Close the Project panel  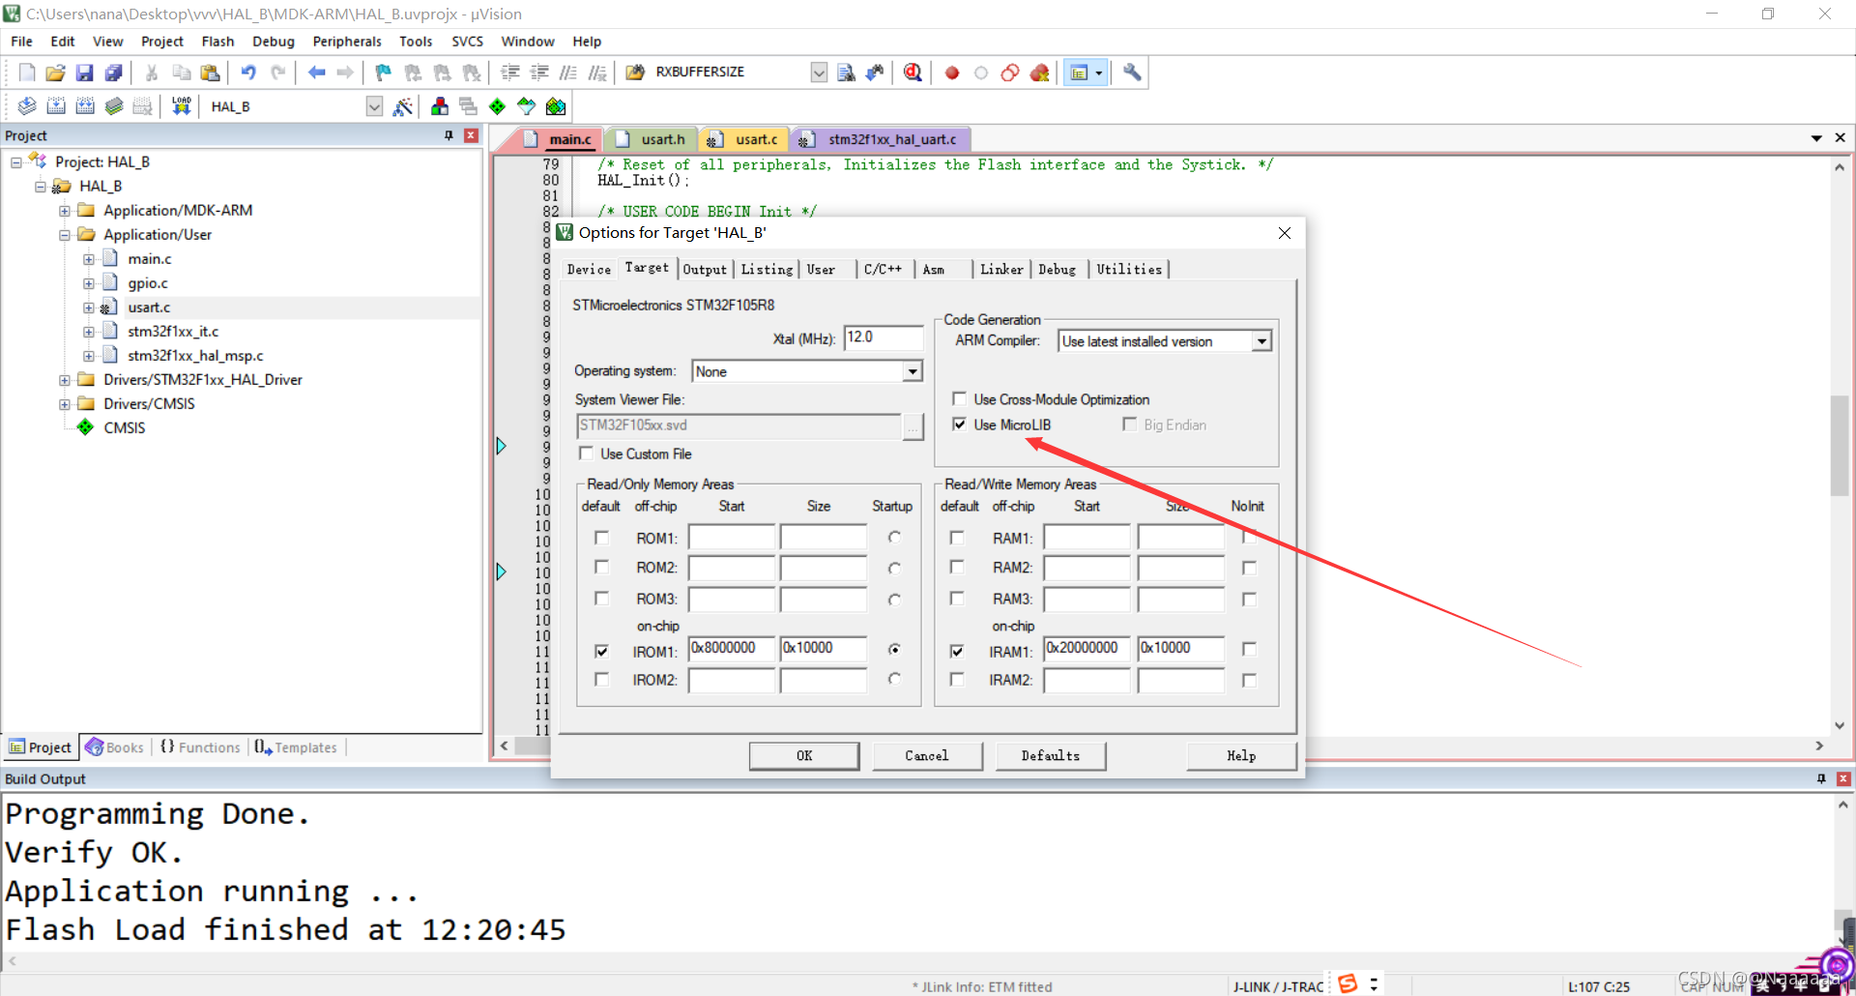[471, 135]
